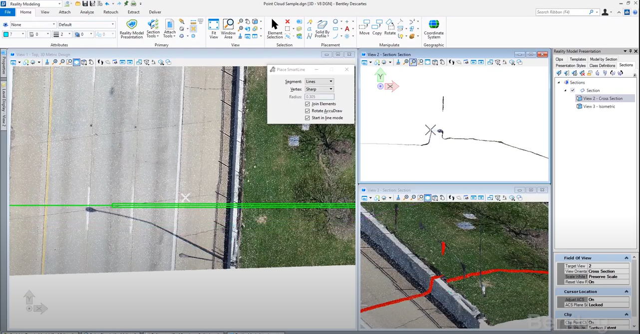Click Scale While value 'Preserve Scale'
This screenshot has height=334, width=640.
(608, 277)
